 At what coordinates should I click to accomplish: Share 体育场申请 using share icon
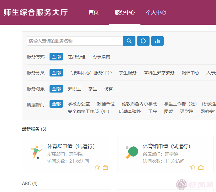click(105, 167)
